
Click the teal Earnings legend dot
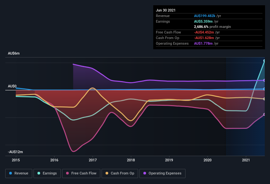coord(39,173)
